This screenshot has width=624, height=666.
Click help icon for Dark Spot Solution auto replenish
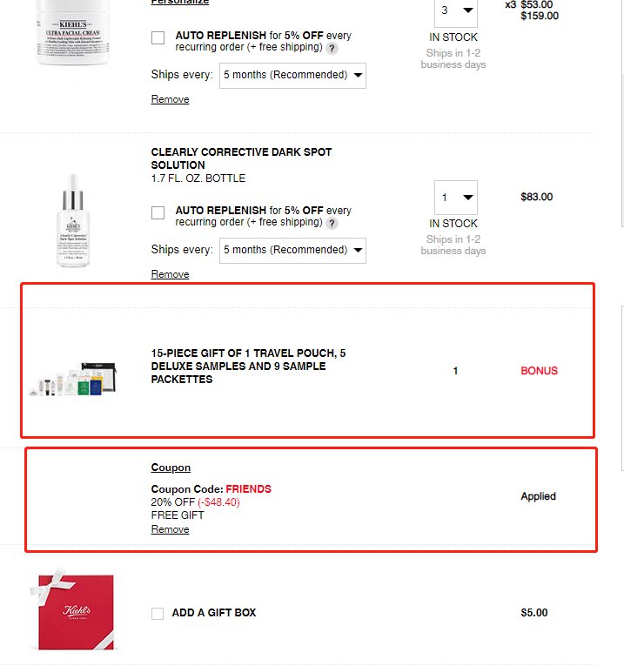tap(332, 224)
